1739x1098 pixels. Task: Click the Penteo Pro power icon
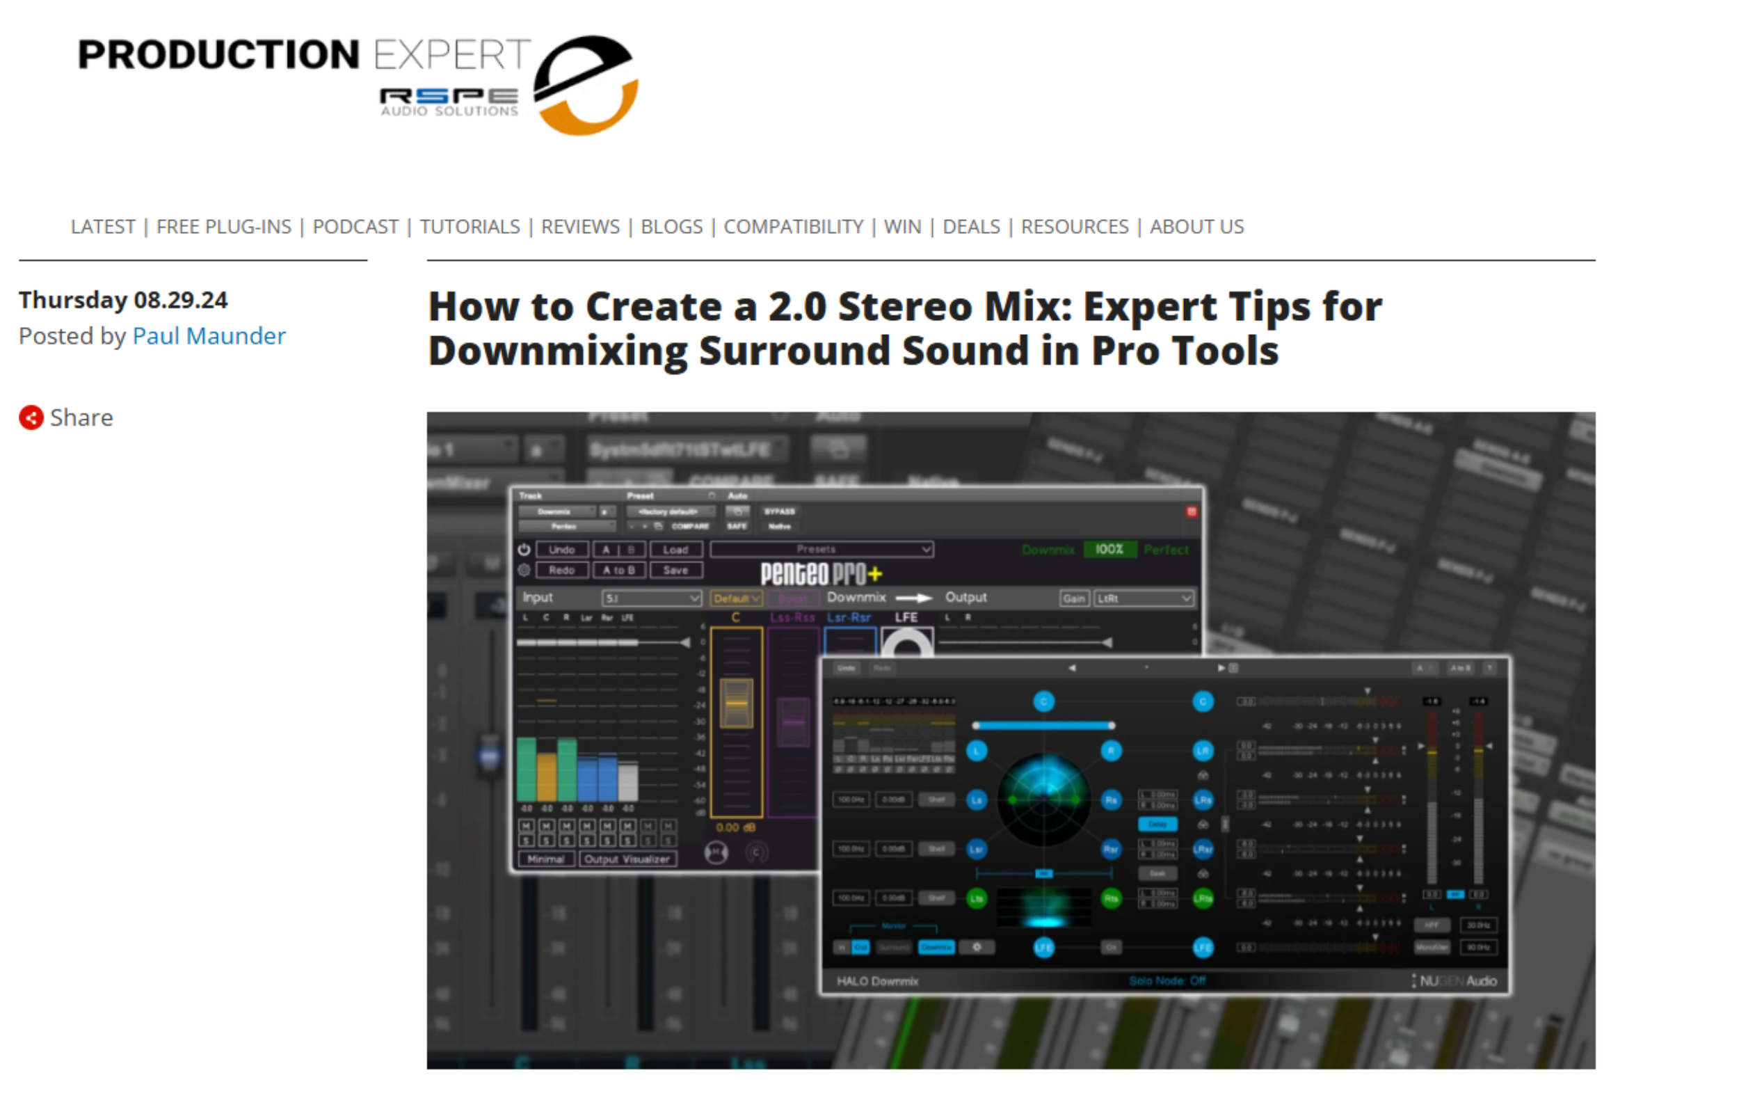[x=524, y=549]
